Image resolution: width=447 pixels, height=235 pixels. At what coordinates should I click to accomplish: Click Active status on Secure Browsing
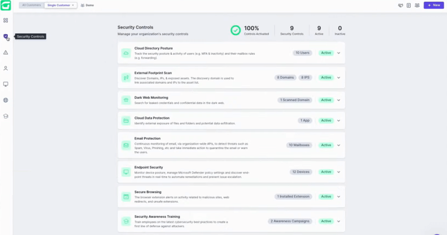(326, 196)
